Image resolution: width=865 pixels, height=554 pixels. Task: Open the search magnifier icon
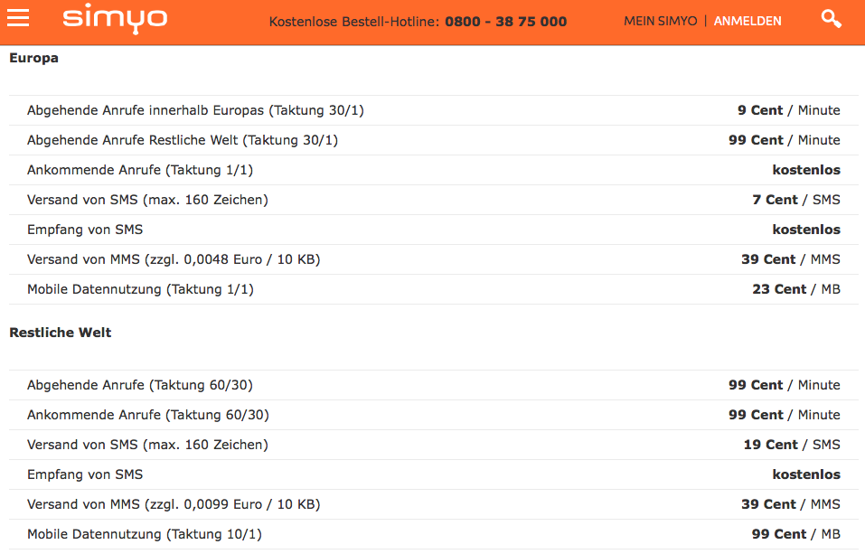tap(831, 19)
